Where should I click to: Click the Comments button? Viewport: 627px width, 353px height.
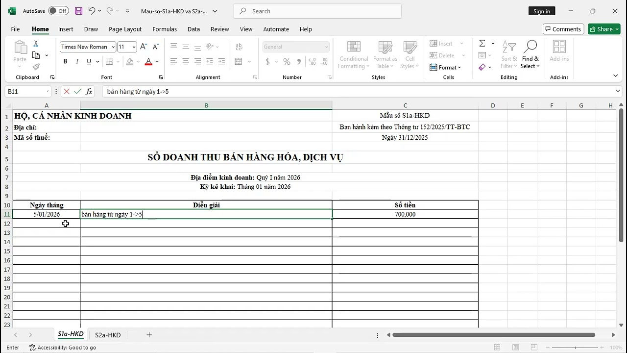point(563,29)
